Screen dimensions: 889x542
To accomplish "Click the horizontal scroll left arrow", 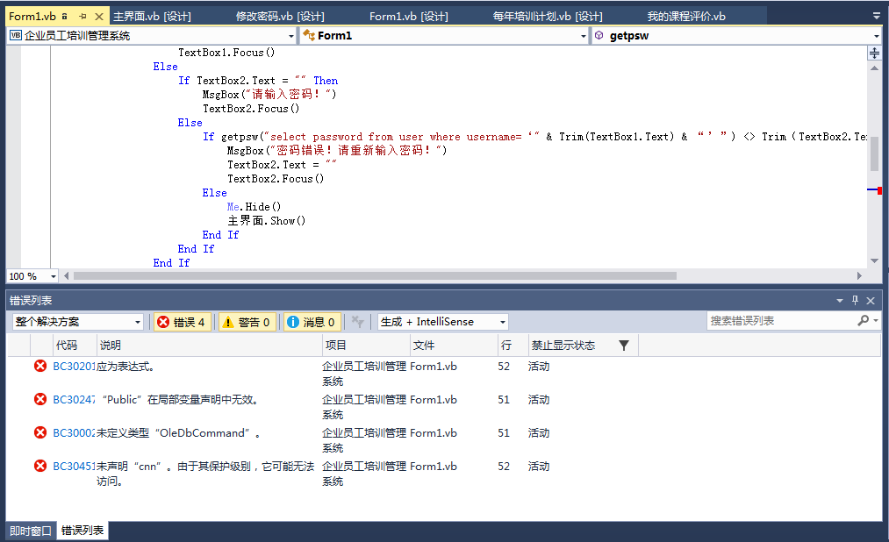I will (x=67, y=275).
